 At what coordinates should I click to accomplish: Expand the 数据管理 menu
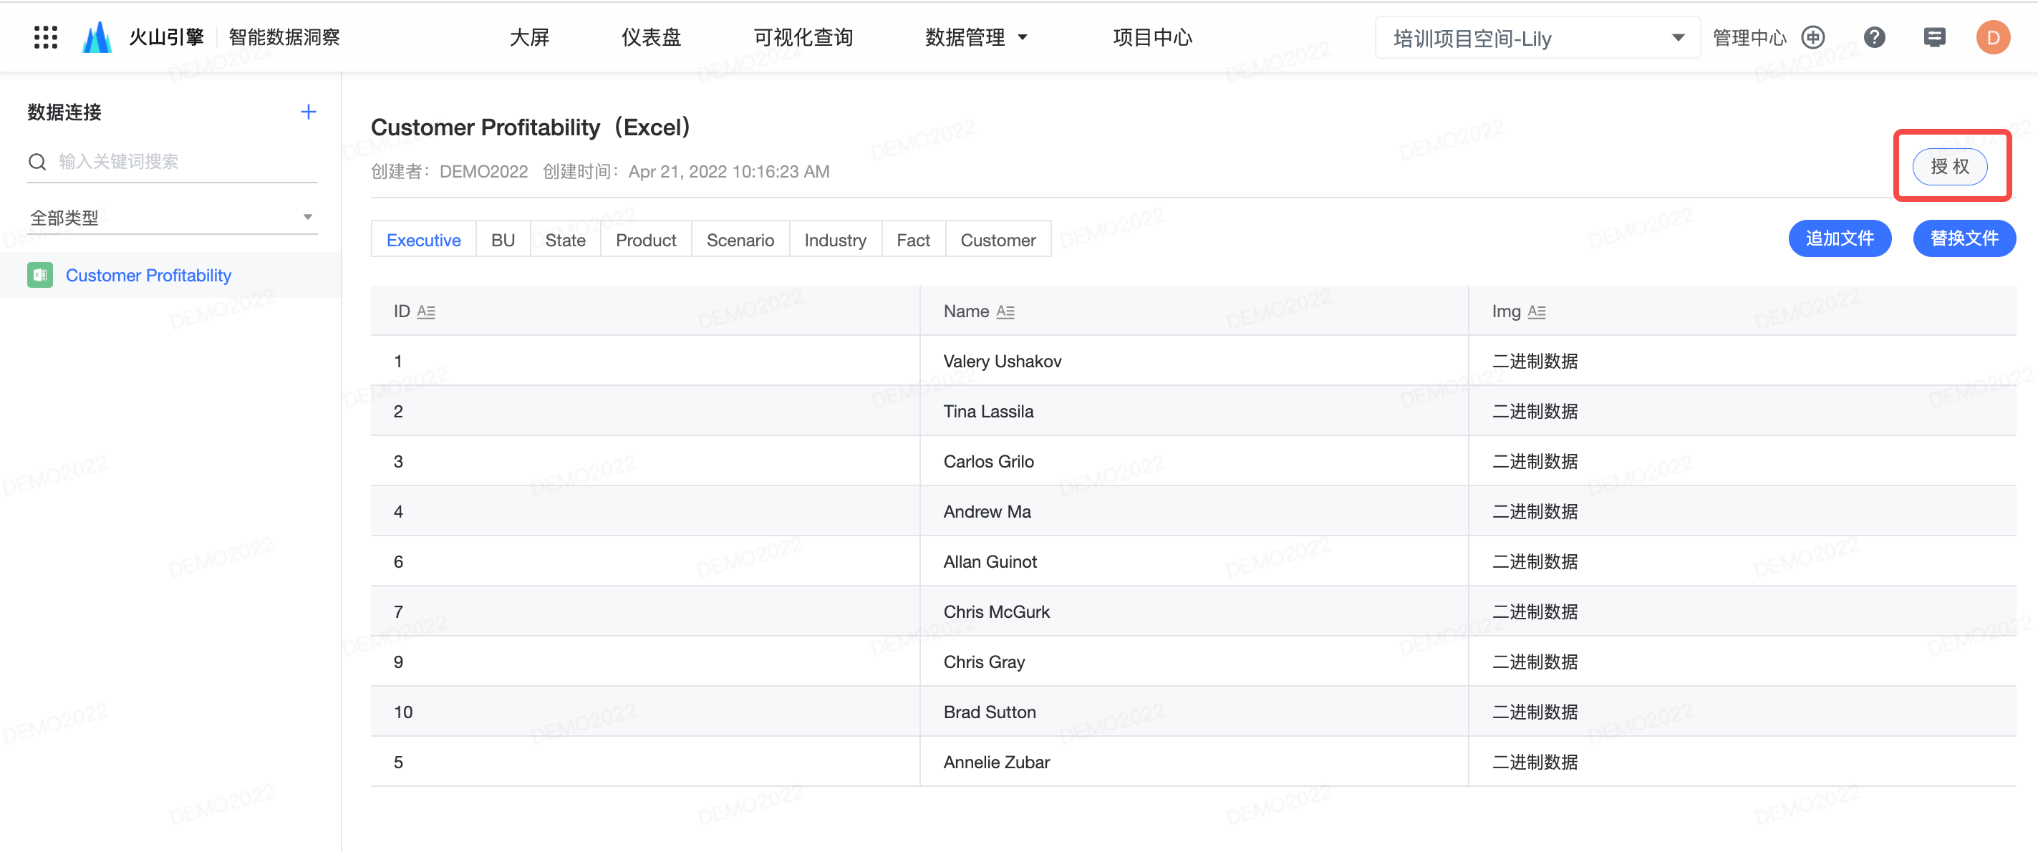pos(975,37)
